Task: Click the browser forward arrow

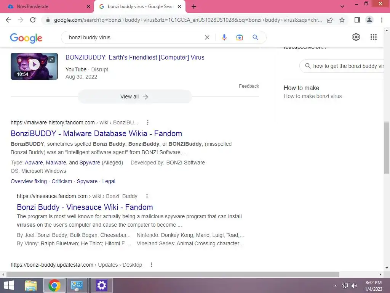Action: [21, 20]
